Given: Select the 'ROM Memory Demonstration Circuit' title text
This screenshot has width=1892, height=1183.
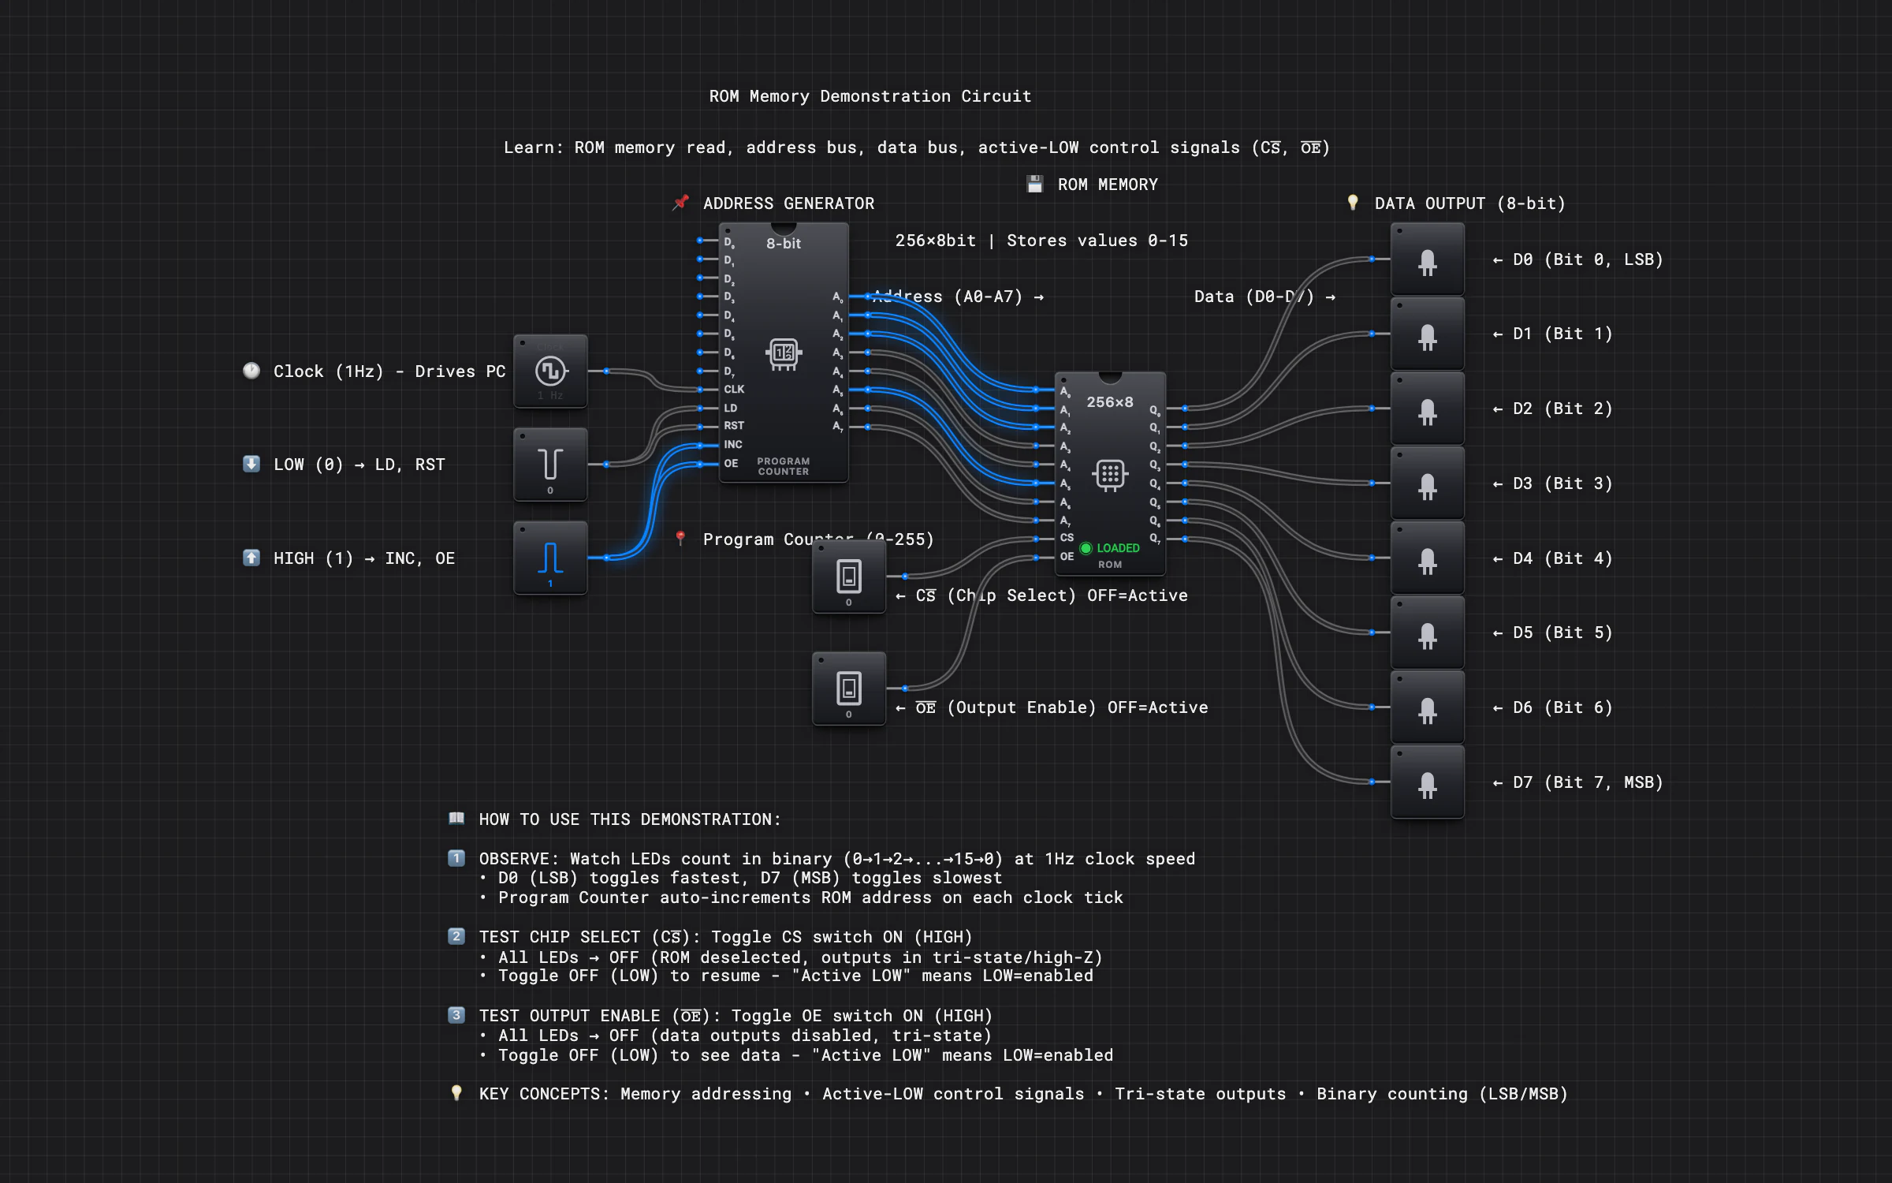Looking at the screenshot, I should [x=870, y=96].
